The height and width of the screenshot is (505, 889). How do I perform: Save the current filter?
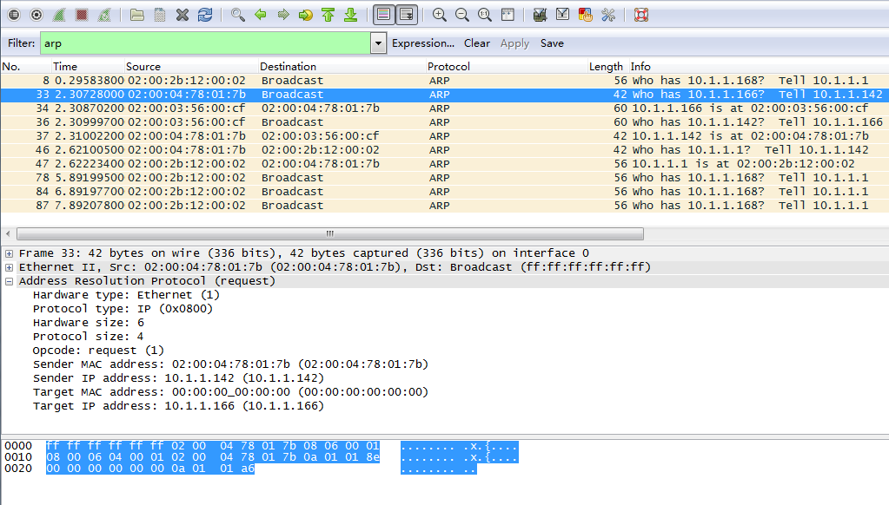[x=552, y=43]
